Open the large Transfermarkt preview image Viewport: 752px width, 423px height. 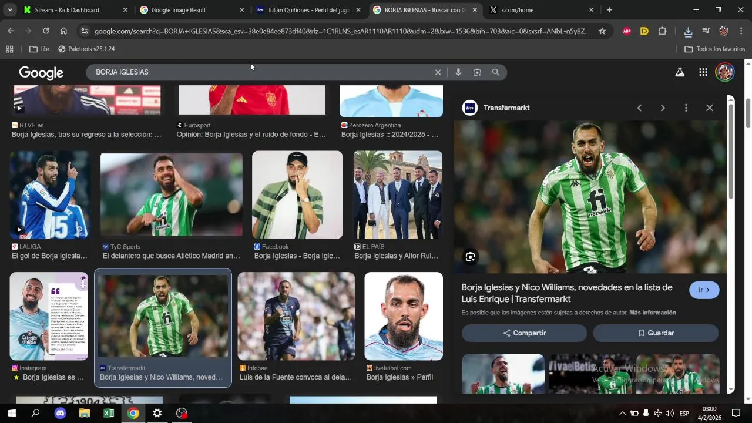tap(590, 197)
